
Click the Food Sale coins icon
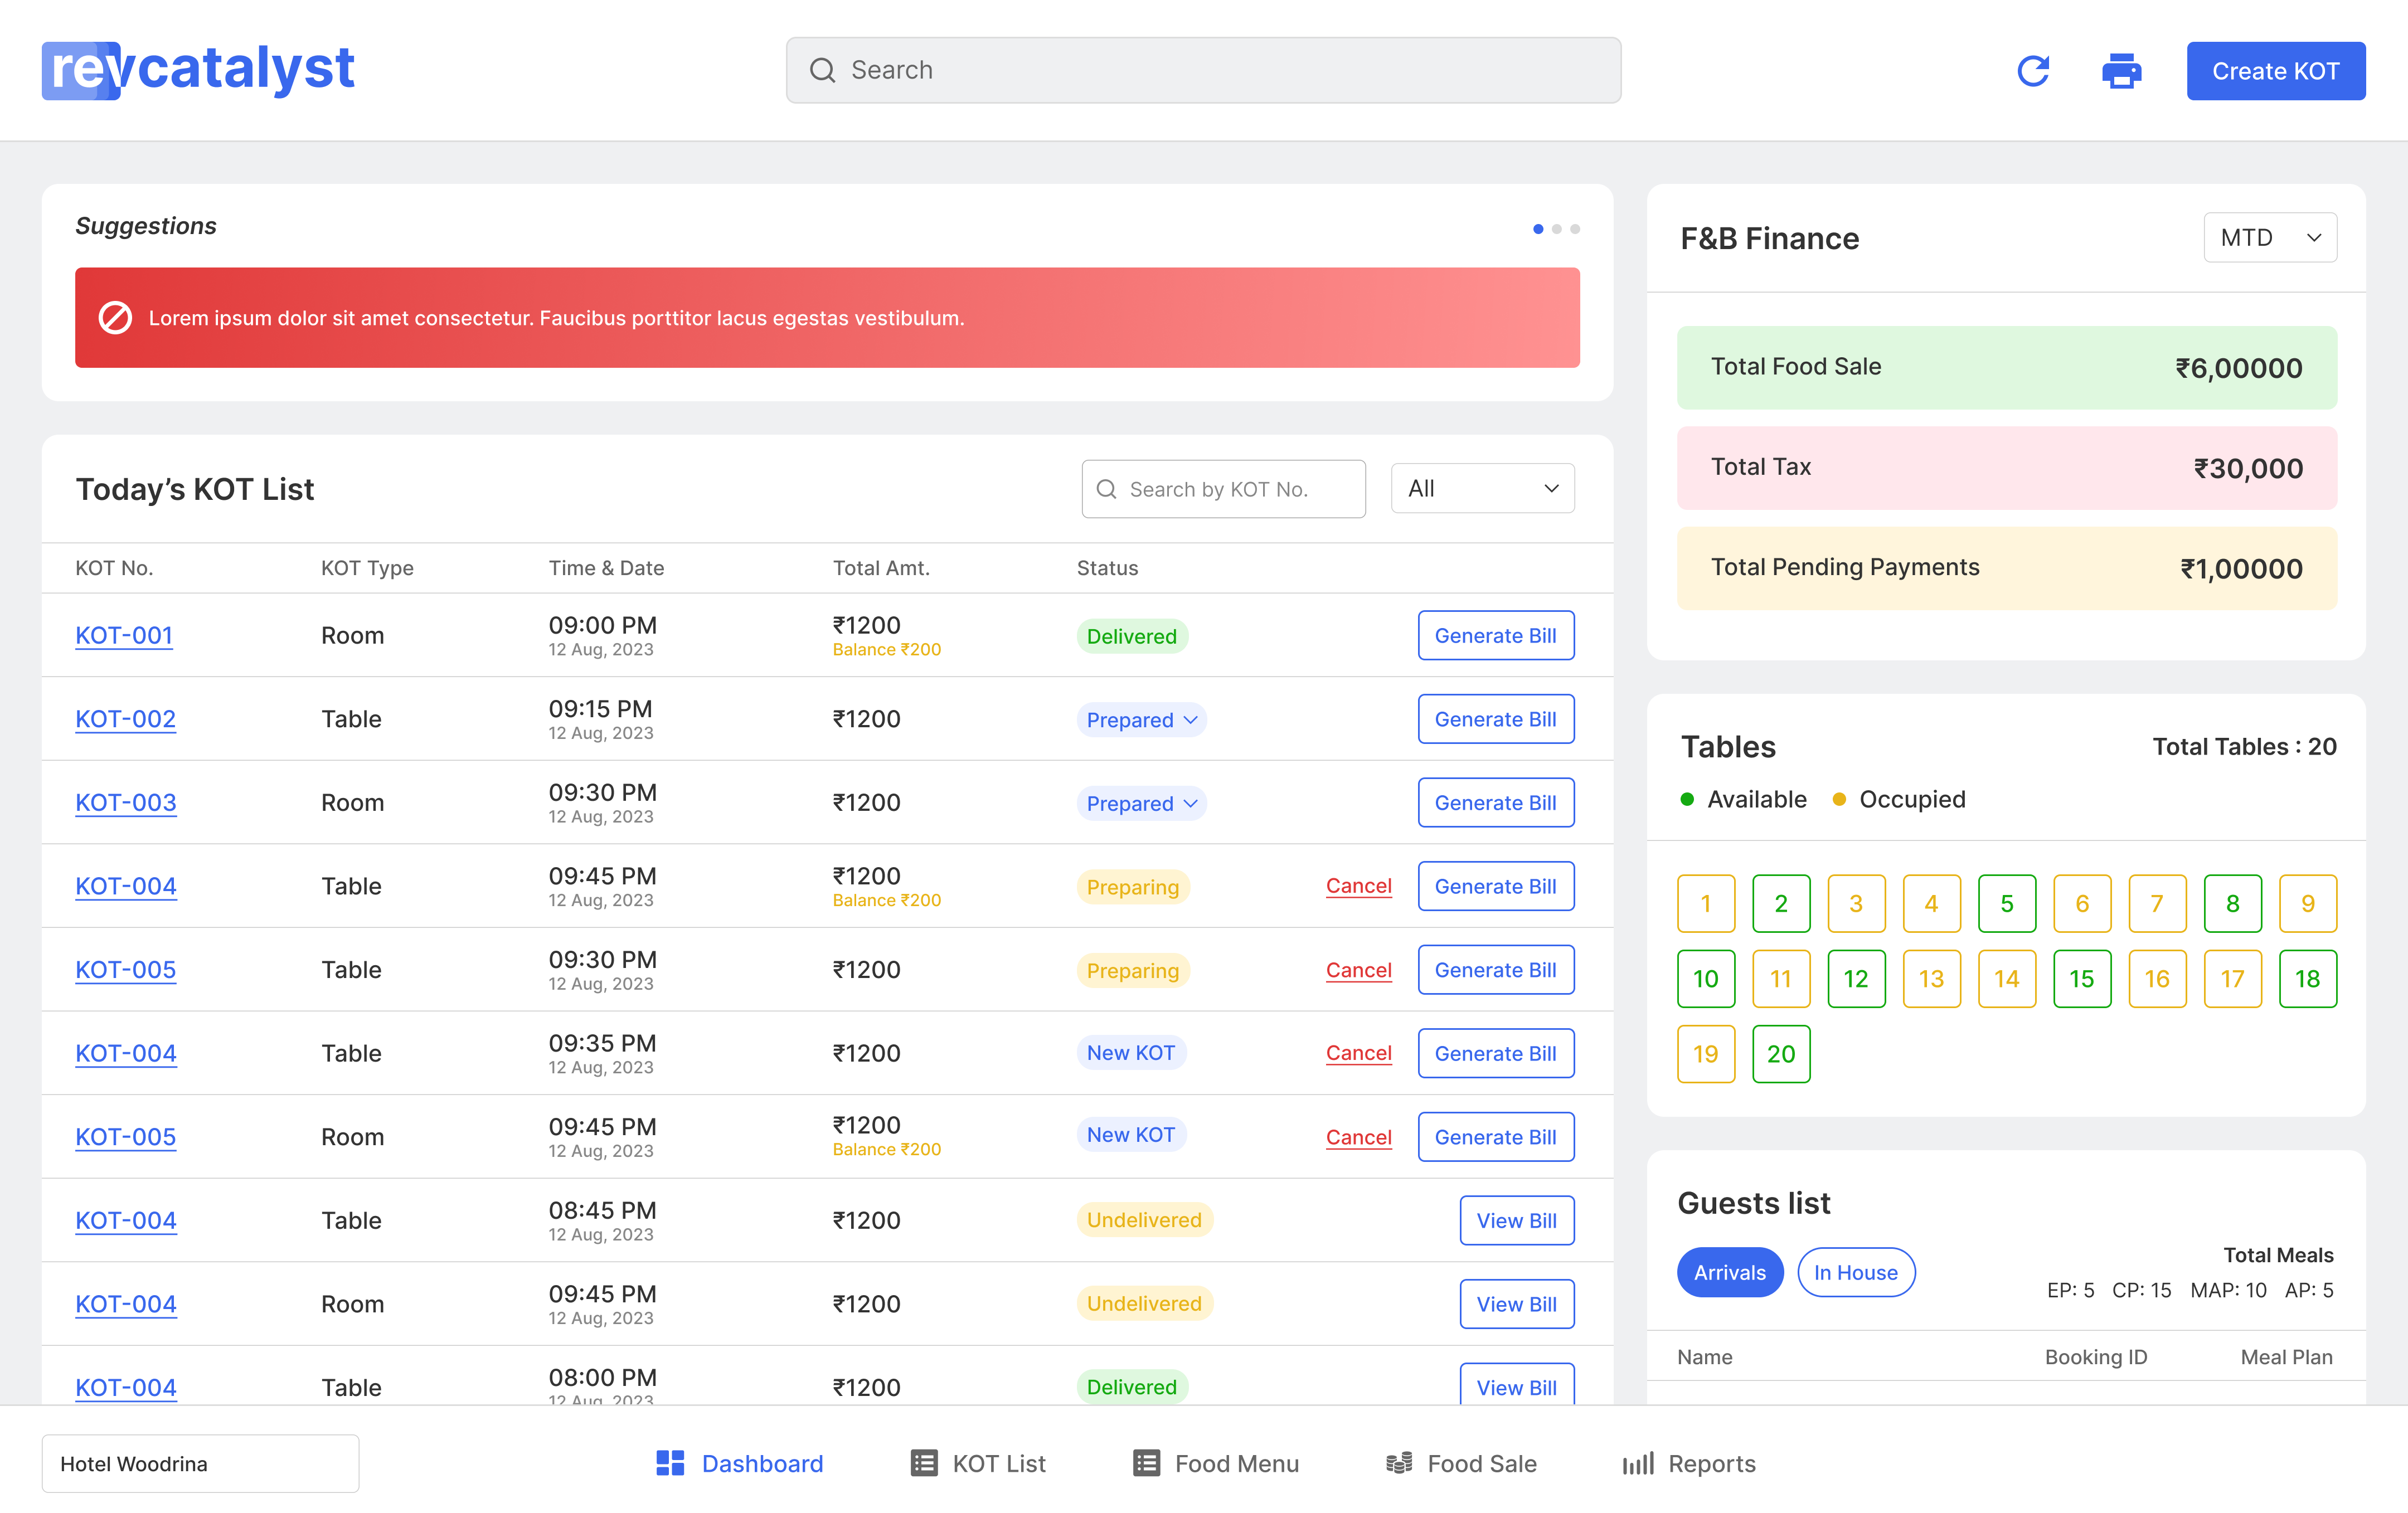(1399, 1463)
